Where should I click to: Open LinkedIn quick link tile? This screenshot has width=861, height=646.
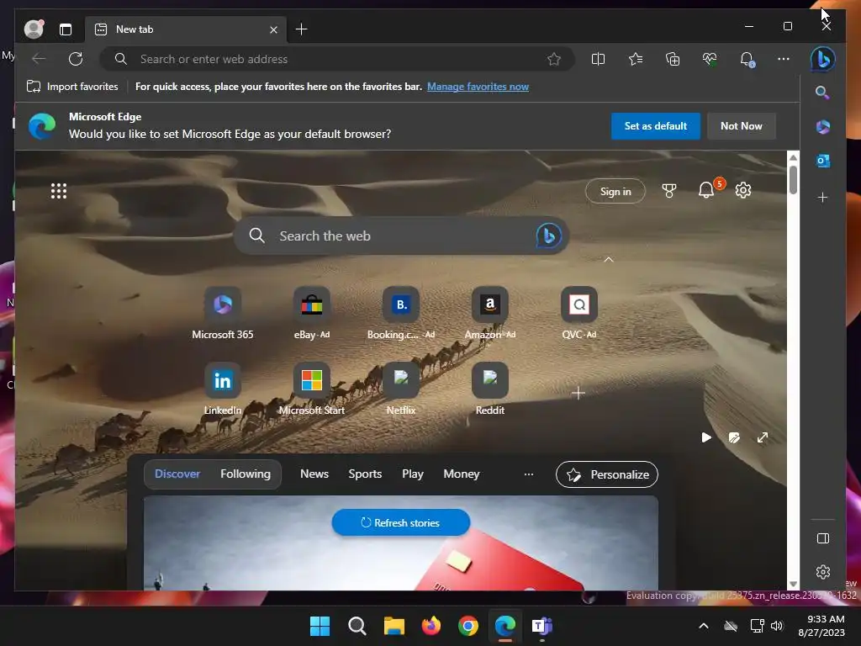[222, 389]
